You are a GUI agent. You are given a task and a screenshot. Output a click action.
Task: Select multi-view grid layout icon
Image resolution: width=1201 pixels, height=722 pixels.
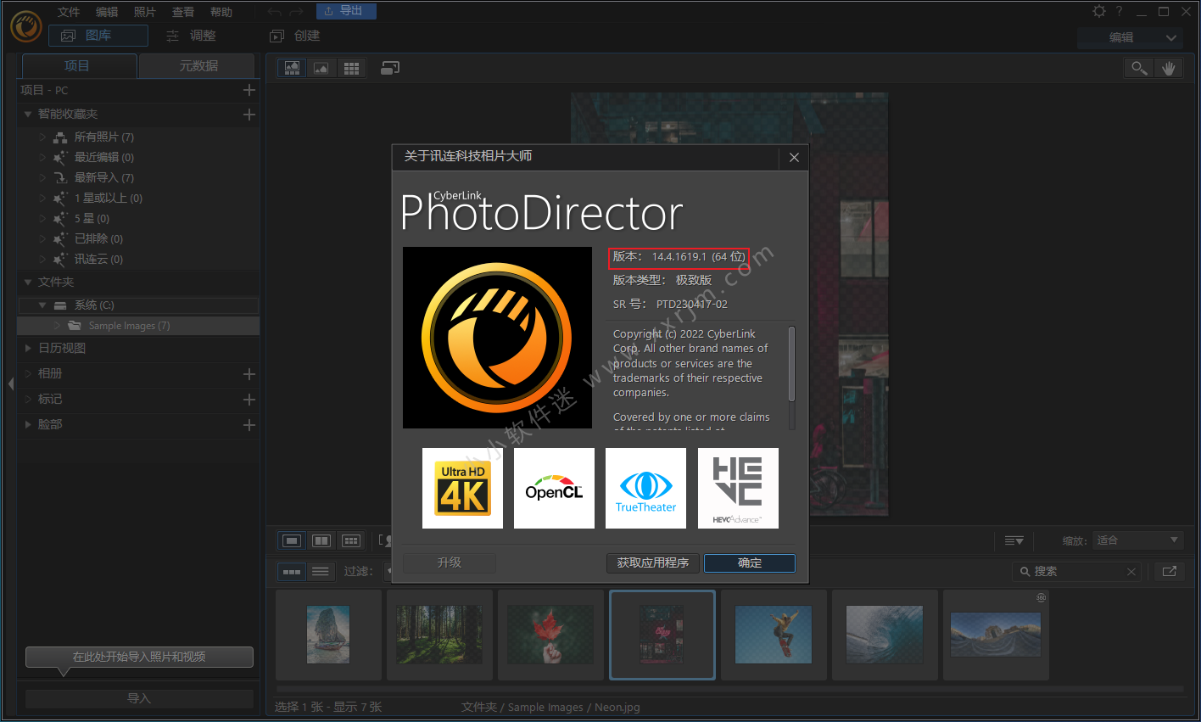coord(351,540)
